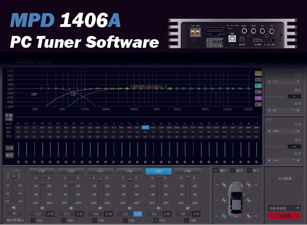The width and height of the screenshot is (307, 225).
Task: Select the CH6 mixer channel tab
Action: pos(187,171)
